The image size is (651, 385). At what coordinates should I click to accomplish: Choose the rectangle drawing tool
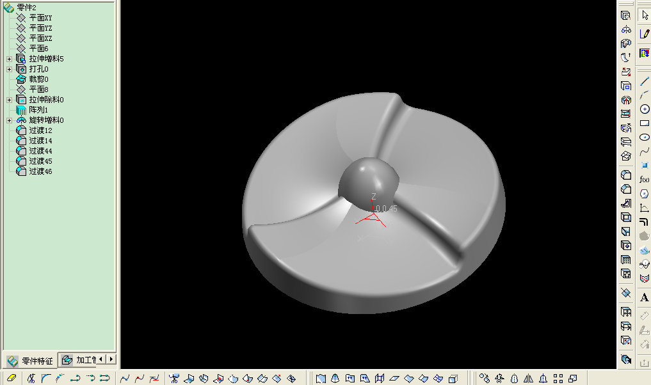click(645, 123)
